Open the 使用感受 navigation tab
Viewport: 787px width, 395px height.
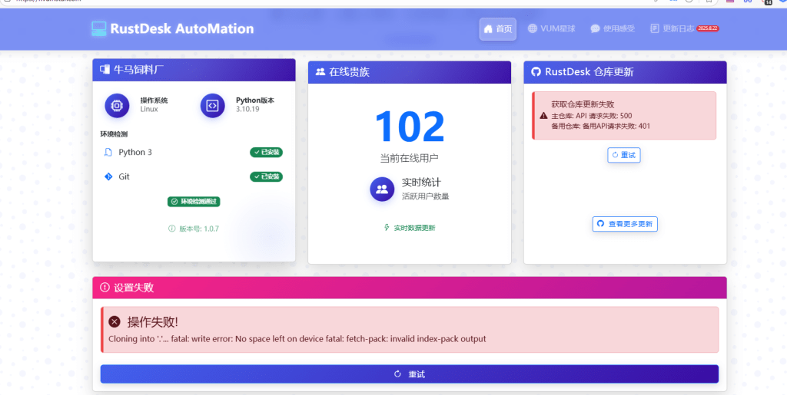coord(613,29)
